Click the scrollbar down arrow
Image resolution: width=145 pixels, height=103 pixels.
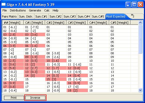[x=140, y=90]
